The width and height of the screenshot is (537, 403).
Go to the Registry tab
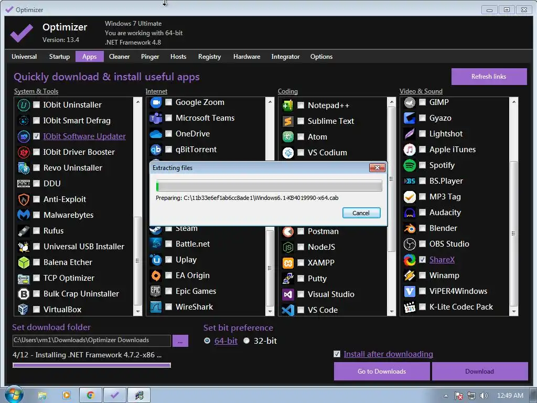pyautogui.click(x=209, y=57)
